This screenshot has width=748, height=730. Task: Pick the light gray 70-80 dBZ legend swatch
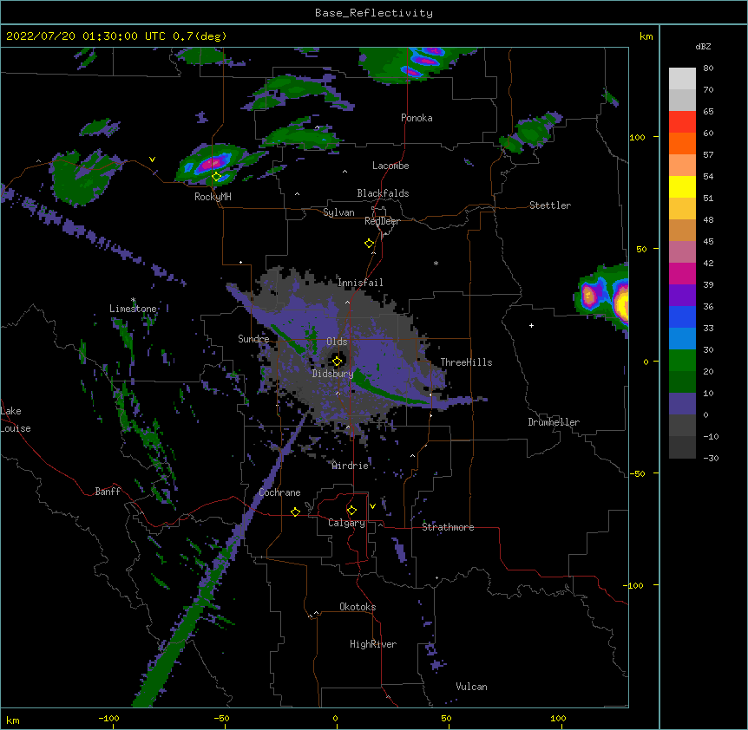point(682,79)
